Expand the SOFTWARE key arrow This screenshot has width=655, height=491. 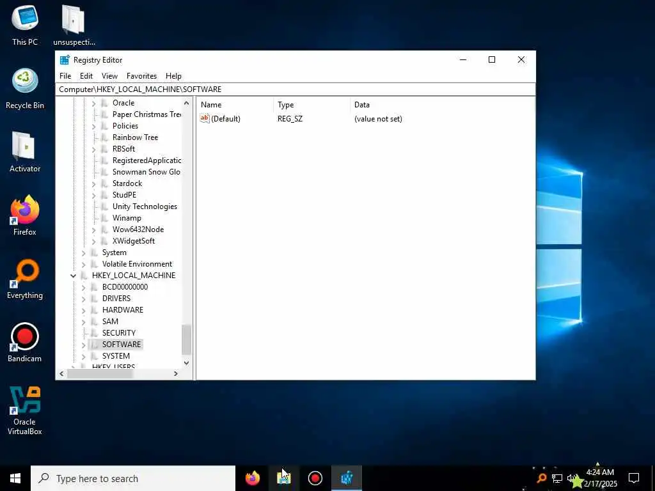coord(83,345)
